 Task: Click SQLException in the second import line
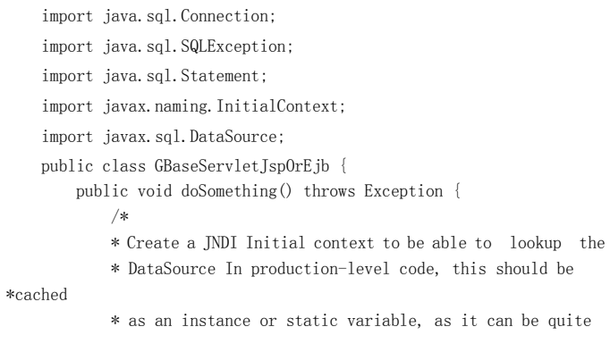pos(233,46)
